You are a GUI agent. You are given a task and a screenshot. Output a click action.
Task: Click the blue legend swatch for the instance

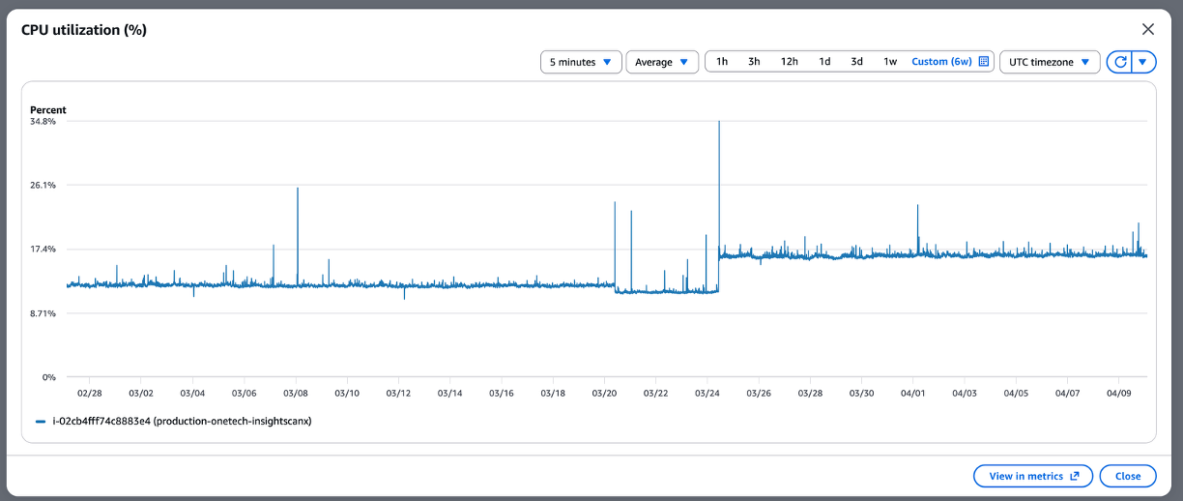(x=41, y=422)
